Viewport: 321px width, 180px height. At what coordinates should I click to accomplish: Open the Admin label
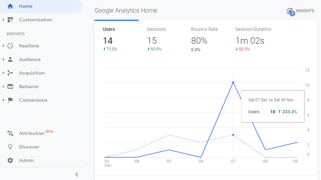tap(27, 160)
